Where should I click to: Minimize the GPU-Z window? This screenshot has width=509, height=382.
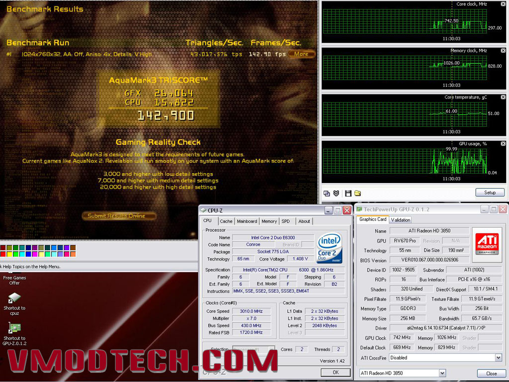484,209
